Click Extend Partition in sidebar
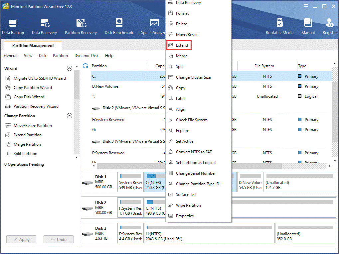Screen dimensions: 339x254 point(23,135)
